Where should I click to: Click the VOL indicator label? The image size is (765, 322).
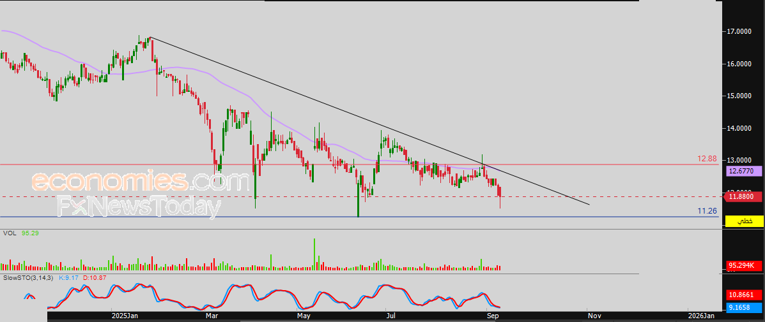(x=9, y=233)
